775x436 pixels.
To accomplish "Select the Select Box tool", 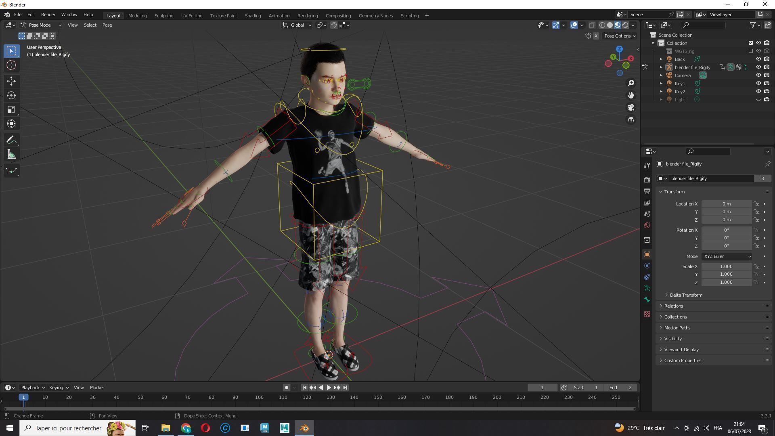I will [x=11, y=51].
